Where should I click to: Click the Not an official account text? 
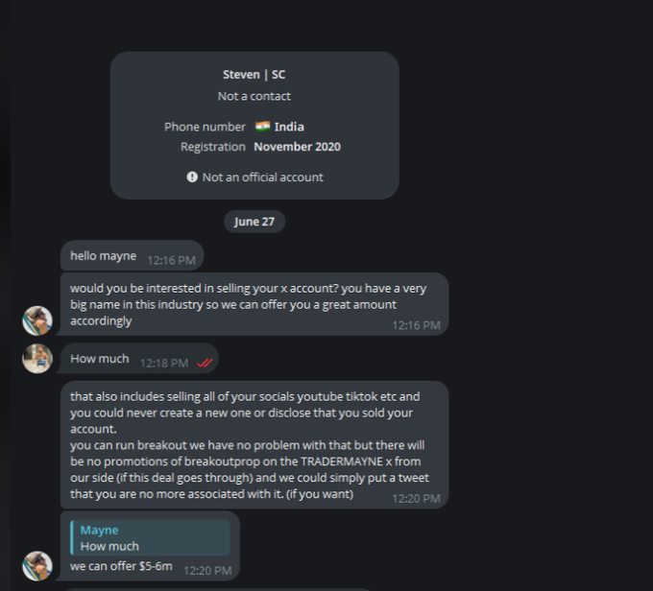(262, 177)
